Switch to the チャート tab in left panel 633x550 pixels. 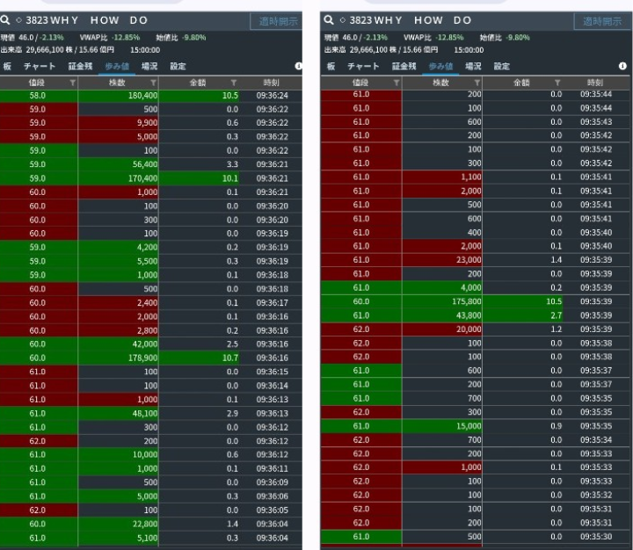(x=40, y=66)
